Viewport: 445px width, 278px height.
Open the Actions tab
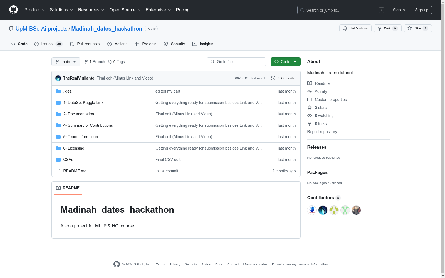[x=117, y=44]
